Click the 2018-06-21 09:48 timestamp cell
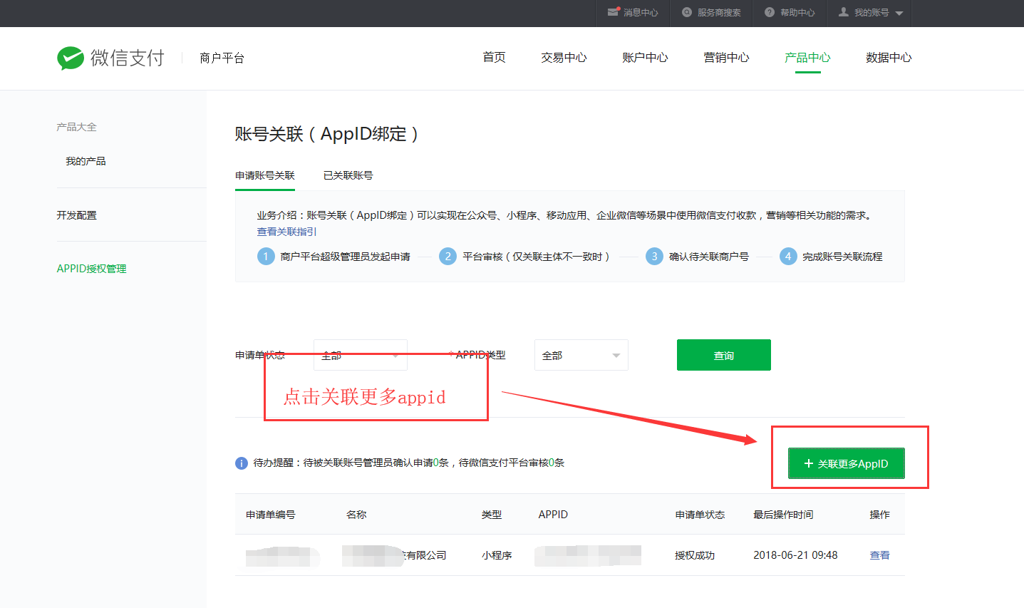Image resolution: width=1024 pixels, height=608 pixels. (795, 555)
